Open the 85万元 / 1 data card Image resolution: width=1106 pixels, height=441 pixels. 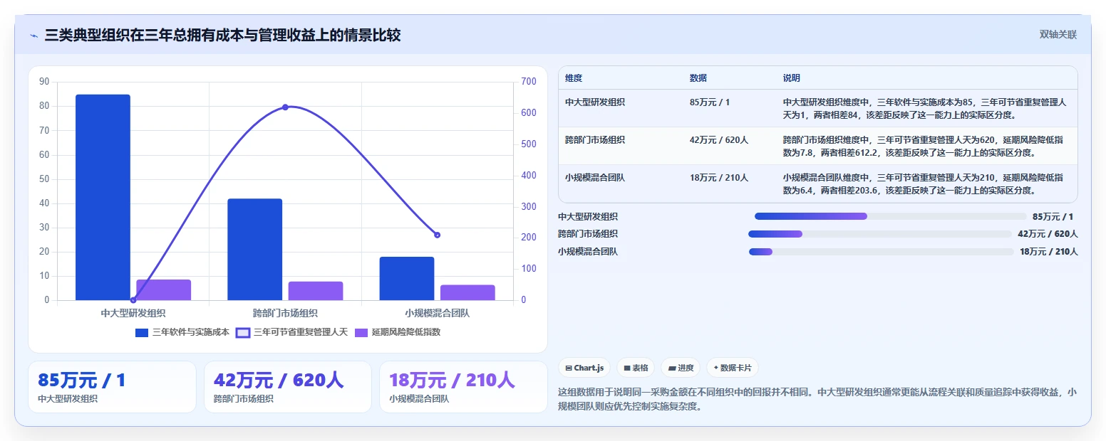112,387
